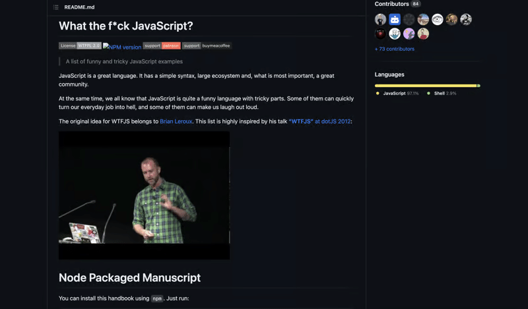Open the beach photo contributor avatar
Screen dimensions: 528x309
(423, 20)
